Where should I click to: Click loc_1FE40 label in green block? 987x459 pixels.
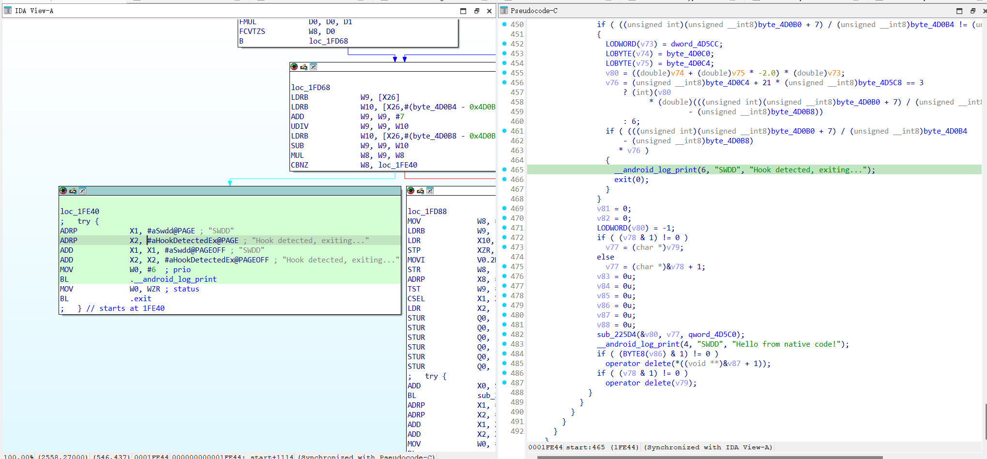tap(80, 212)
